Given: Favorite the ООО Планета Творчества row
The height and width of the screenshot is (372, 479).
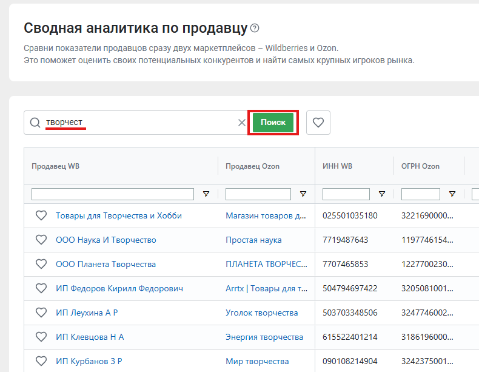Looking at the screenshot, I should coord(41,264).
